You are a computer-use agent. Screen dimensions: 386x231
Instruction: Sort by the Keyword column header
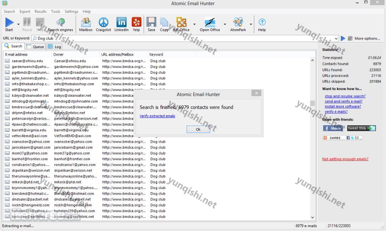(171, 54)
